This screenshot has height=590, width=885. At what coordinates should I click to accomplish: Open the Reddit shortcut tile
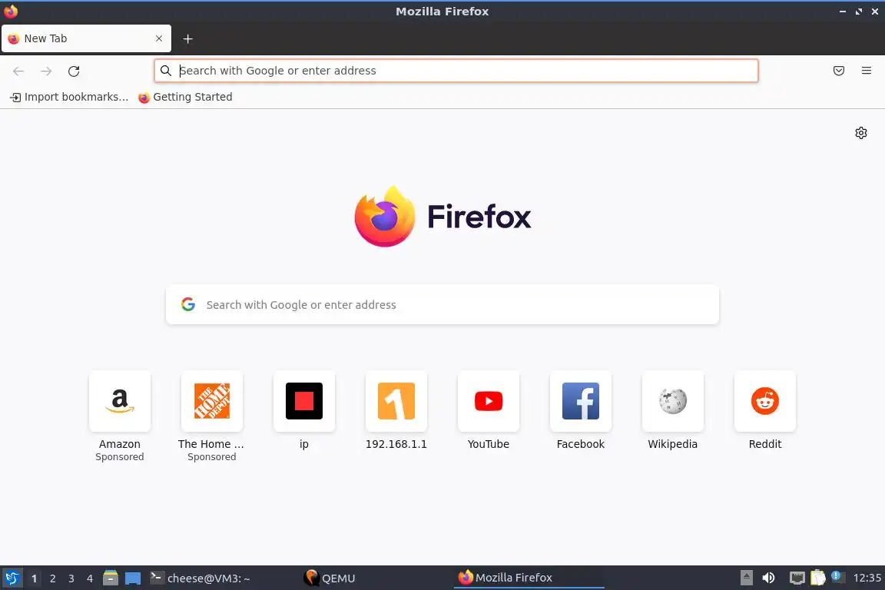pos(765,401)
